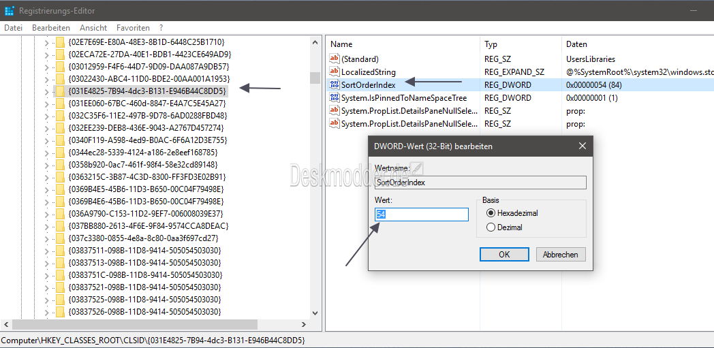Click folder icon of {02E7E69E-E80A-48E3-8B1D-6448C25B1710}

coord(60,42)
